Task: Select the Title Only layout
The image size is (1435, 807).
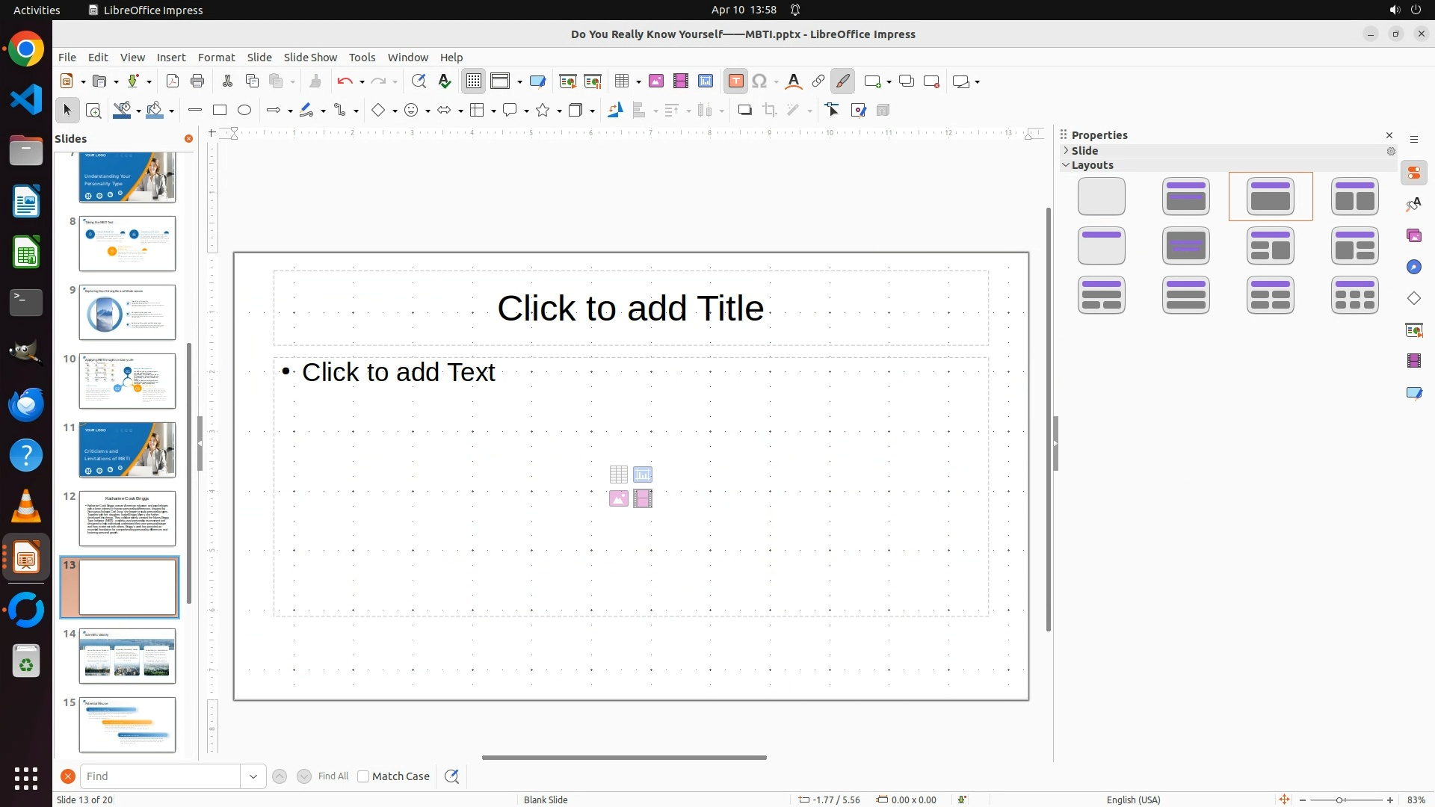Action: tap(1101, 246)
